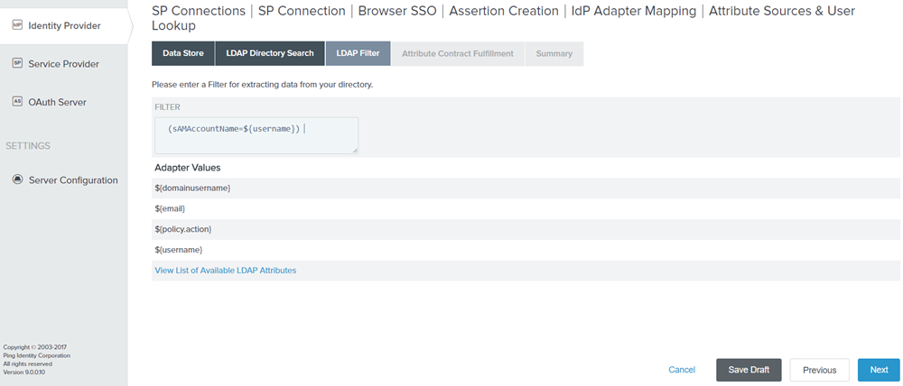Screen dimensions: 903x386
Task: Click the Filter text area resize handle
Action: tap(355, 150)
